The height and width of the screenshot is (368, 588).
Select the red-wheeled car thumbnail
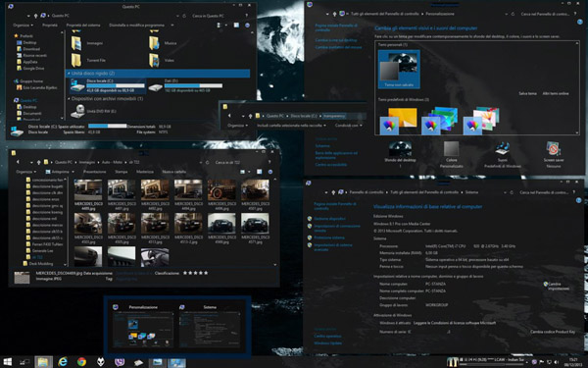221,194
